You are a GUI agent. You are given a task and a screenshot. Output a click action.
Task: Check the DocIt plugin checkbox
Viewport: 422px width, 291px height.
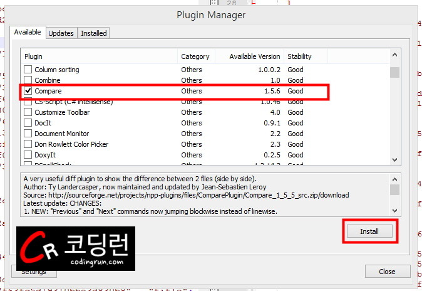point(28,123)
